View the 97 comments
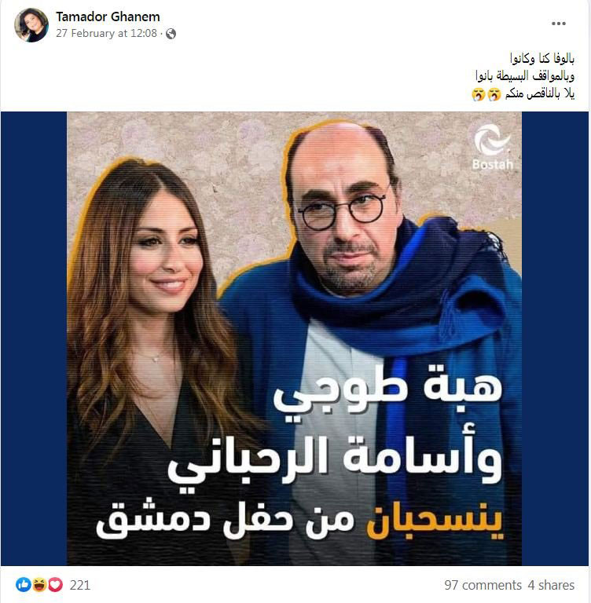This screenshot has width=591, height=603. point(483,585)
